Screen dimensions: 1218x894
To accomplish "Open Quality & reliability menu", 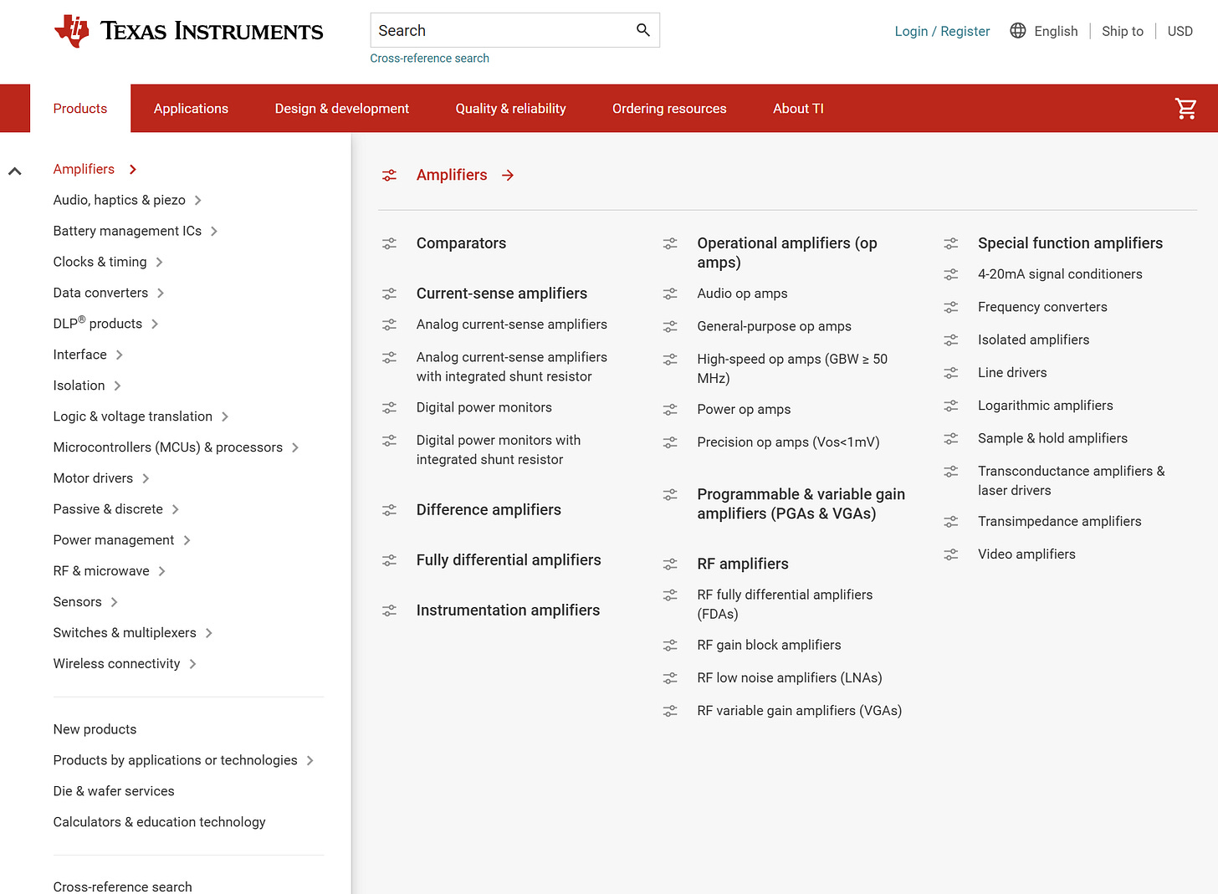I will (510, 109).
